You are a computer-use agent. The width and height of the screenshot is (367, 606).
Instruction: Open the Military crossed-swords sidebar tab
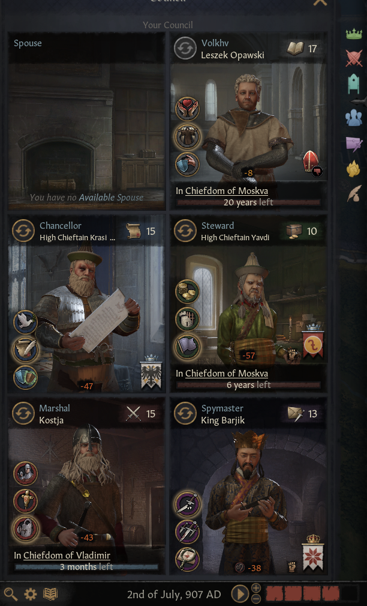pyautogui.click(x=353, y=58)
